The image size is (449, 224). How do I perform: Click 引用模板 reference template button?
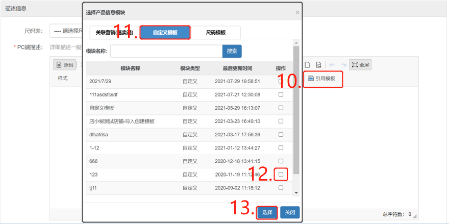(x=322, y=79)
